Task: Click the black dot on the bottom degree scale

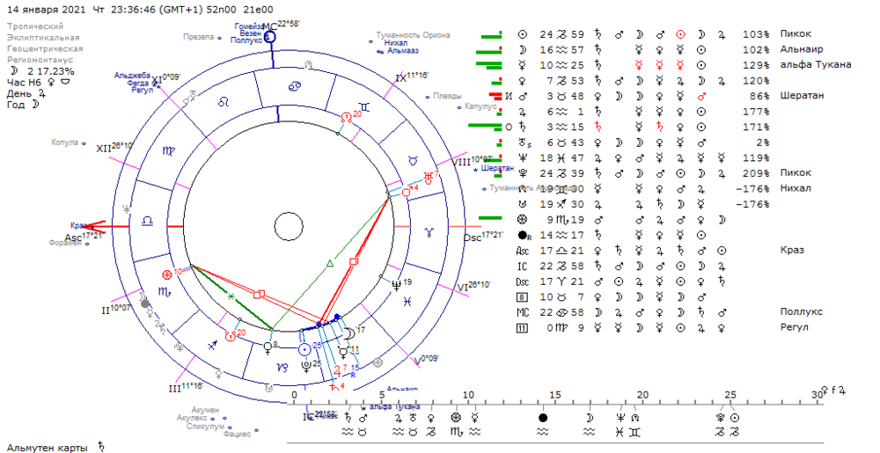Action: 542,418
